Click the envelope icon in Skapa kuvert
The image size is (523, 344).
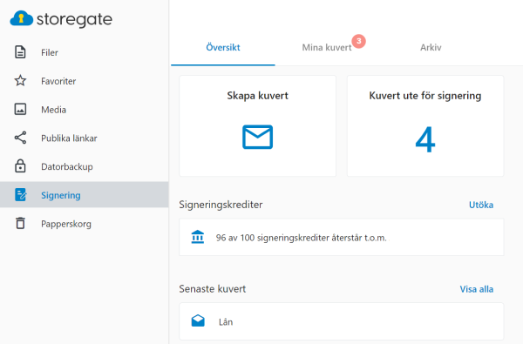[x=257, y=137]
